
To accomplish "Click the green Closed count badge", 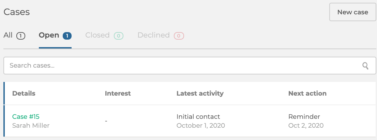I will pos(119,36).
